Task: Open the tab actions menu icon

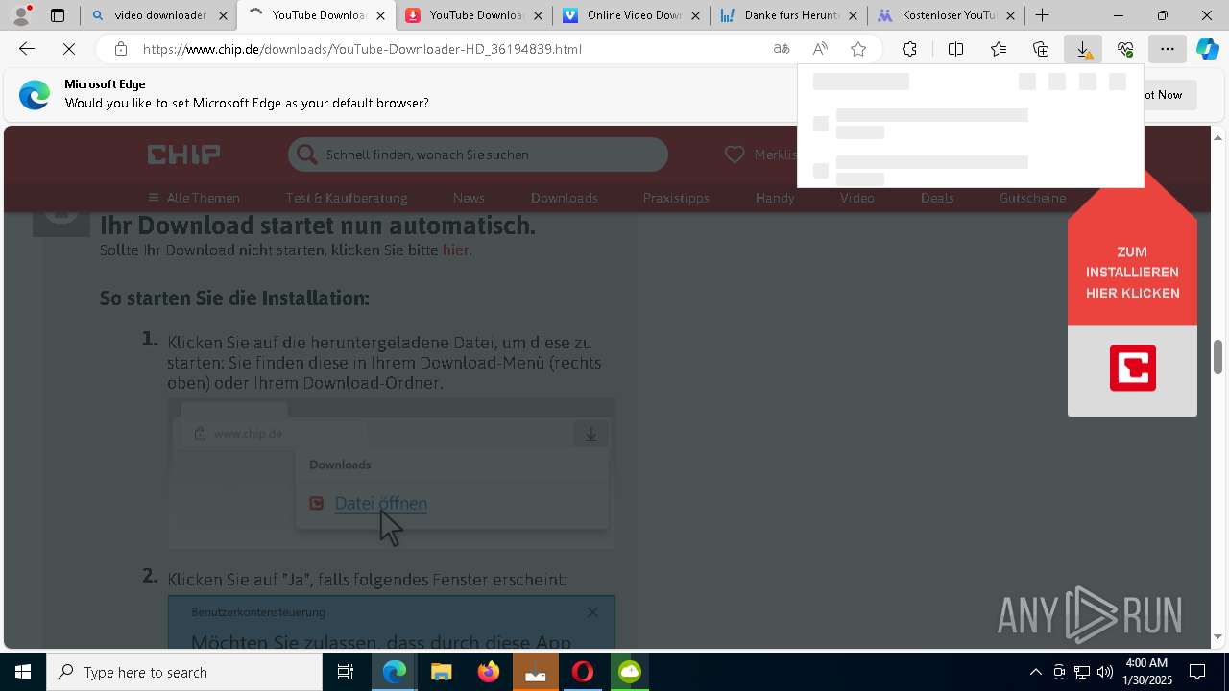Action: pyautogui.click(x=58, y=15)
